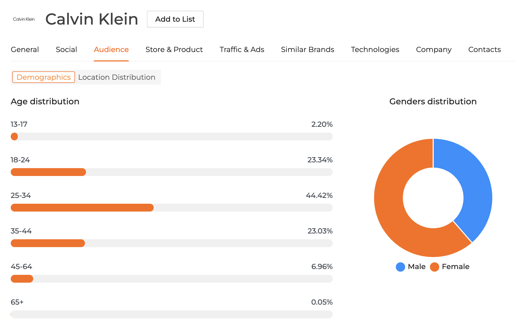Click the 44.42% percentage label
The image size is (515, 330).
tap(319, 195)
